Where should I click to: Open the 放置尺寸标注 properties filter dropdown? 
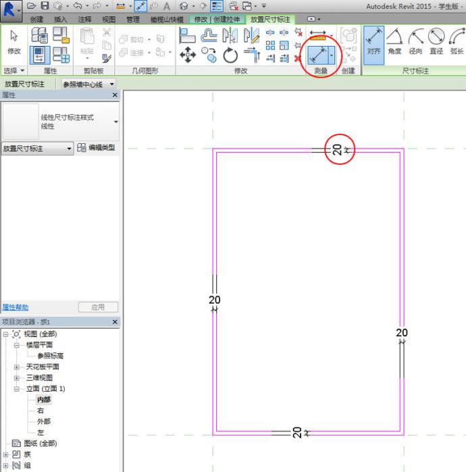[37, 149]
